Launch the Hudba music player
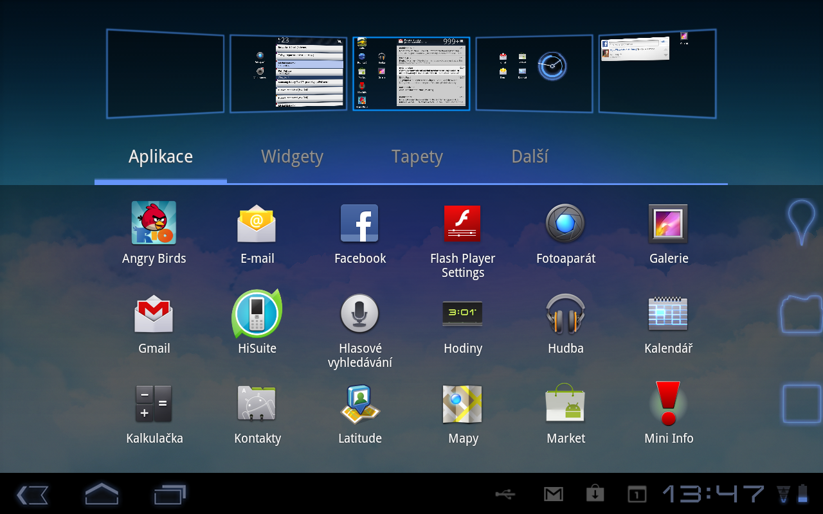 pyautogui.click(x=566, y=314)
